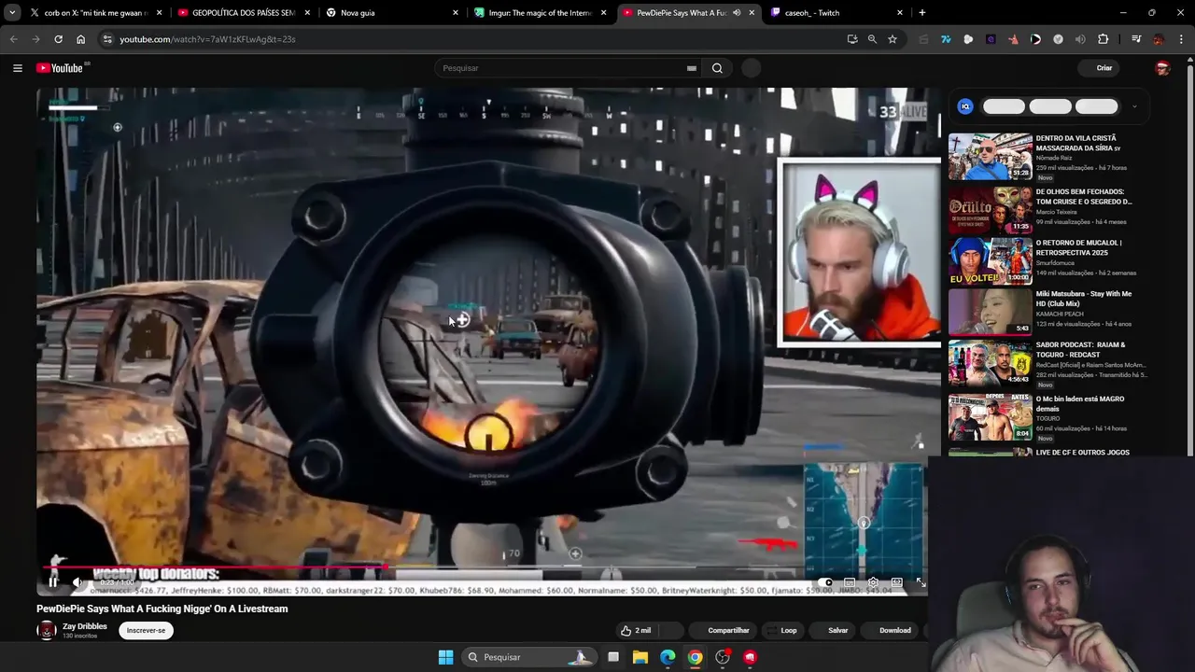Image resolution: width=1195 pixels, height=672 pixels.
Task: Open Microsoft Edge from taskbar
Action: (668, 657)
